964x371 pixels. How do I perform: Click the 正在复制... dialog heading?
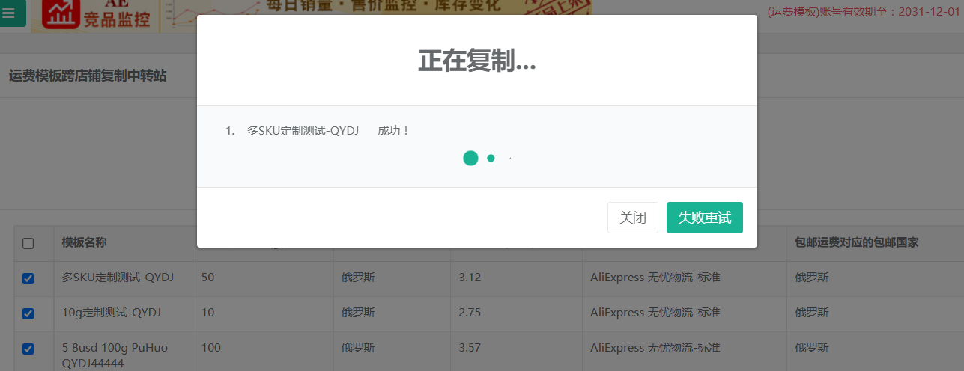coord(477,61)
